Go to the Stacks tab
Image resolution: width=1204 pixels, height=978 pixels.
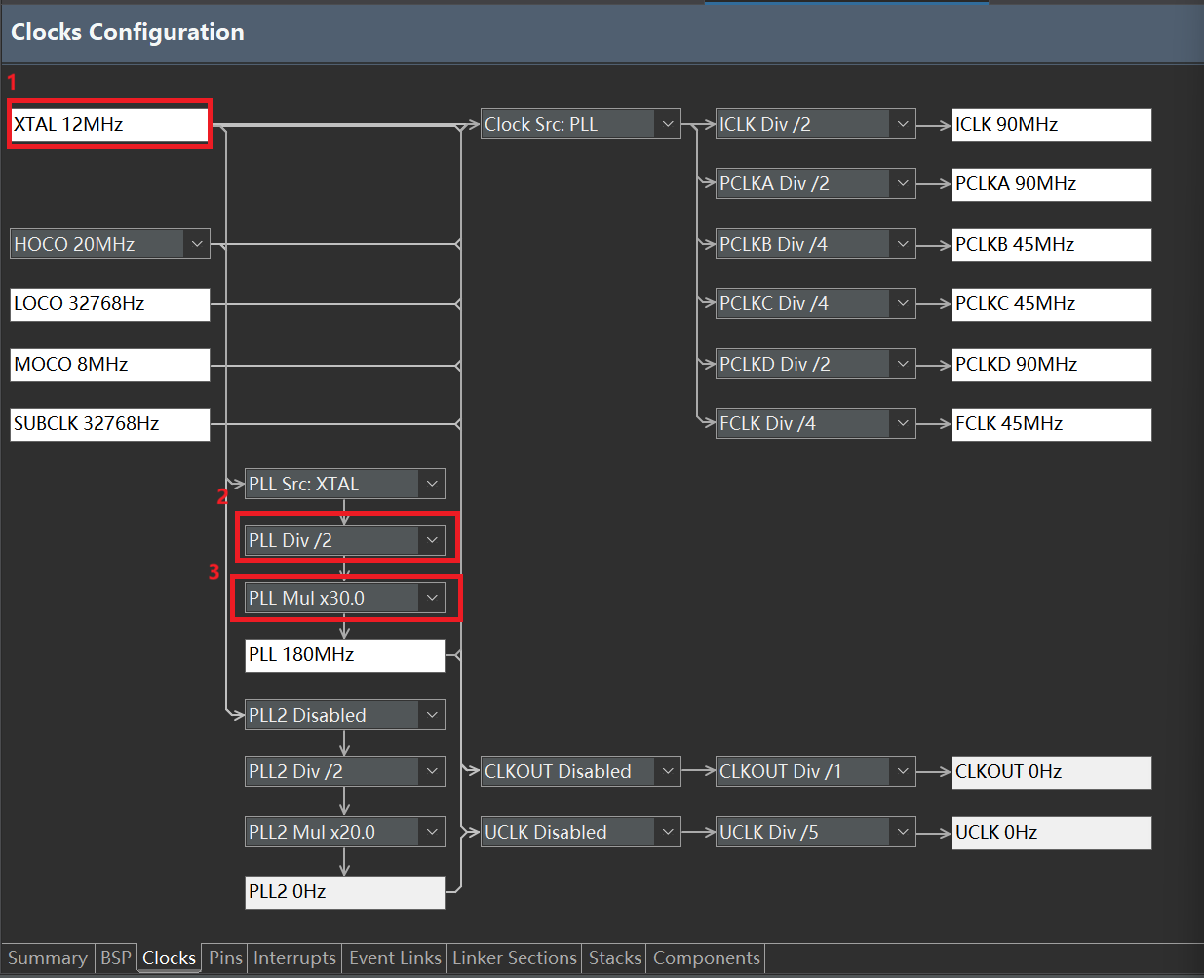[x=614, y=958]
